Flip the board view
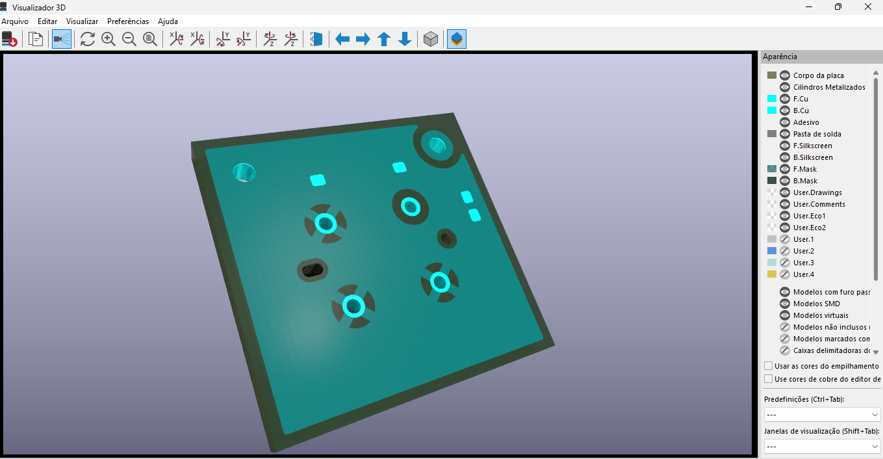This screenshot has height=459, width=883. click(316, 40)
